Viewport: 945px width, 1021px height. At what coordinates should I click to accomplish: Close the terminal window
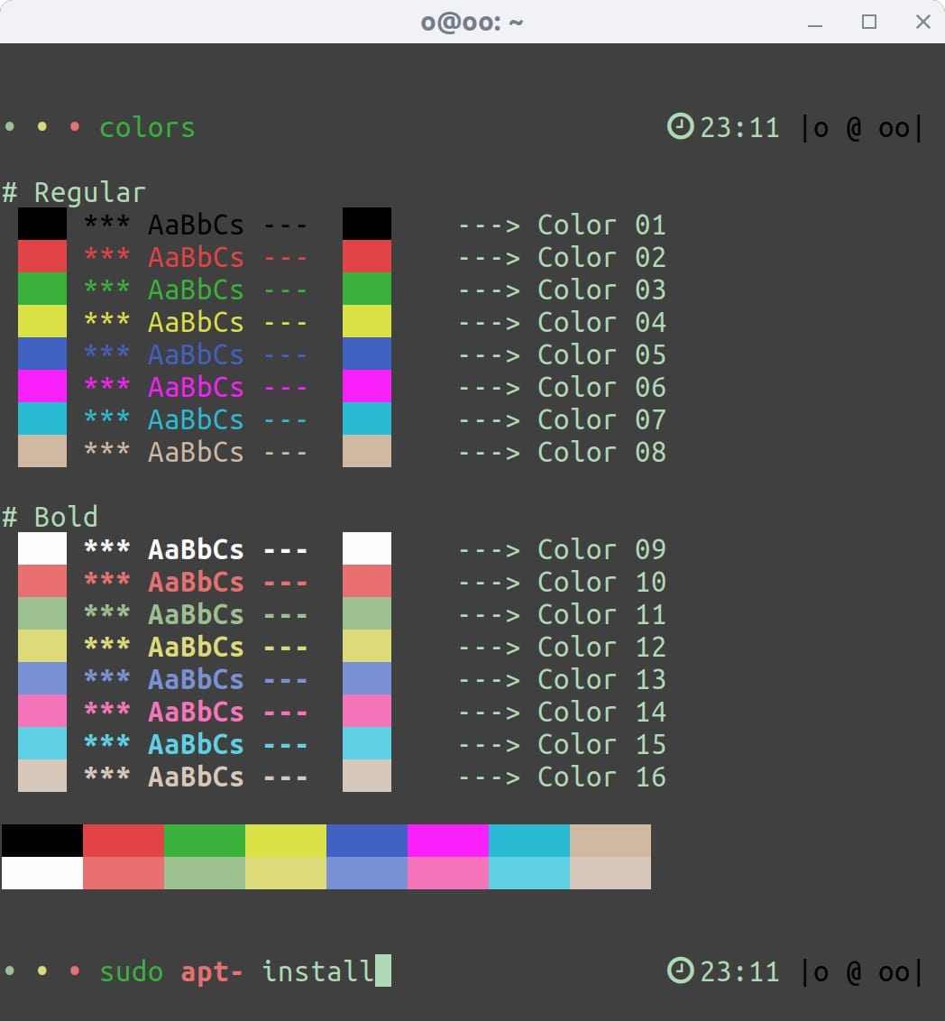[x=922, y=23]
